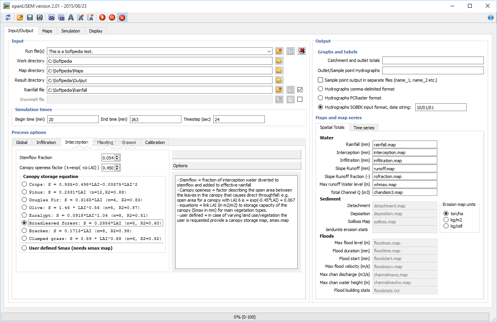Click the font letter A toolbar icon
This screenshot has height=322, width=497.
click(x=71, y=17)
